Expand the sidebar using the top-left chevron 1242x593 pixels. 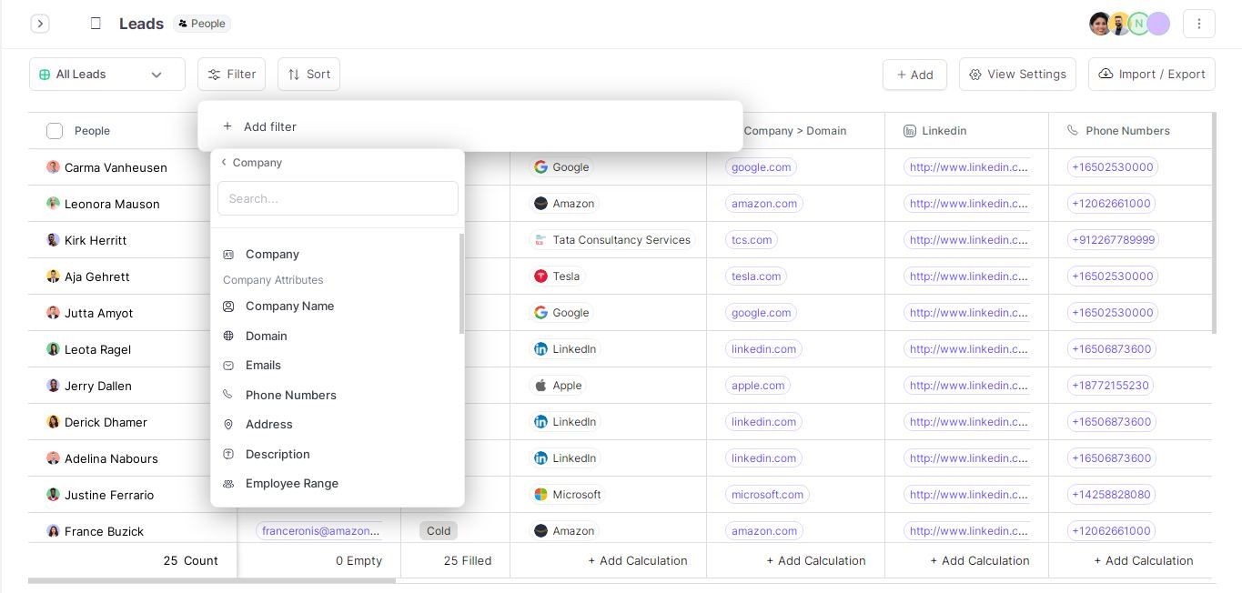point(40,23)
